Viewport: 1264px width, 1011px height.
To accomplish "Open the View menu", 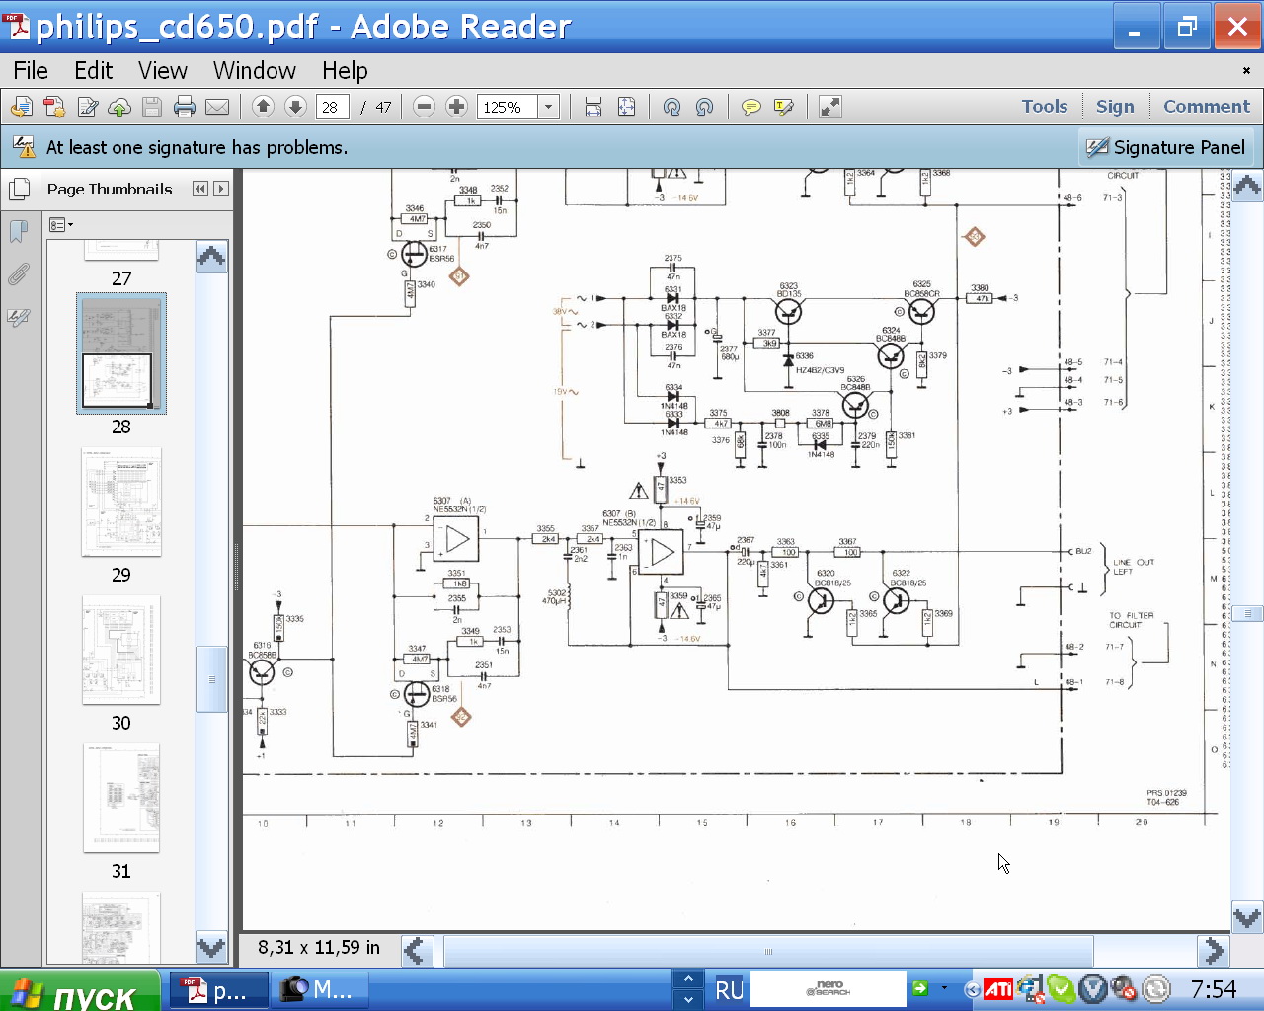I will (x=162, y=71).
